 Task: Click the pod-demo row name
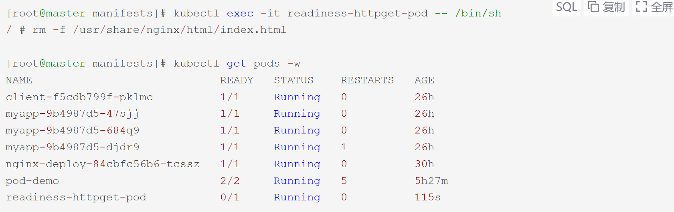coord(32,181)
